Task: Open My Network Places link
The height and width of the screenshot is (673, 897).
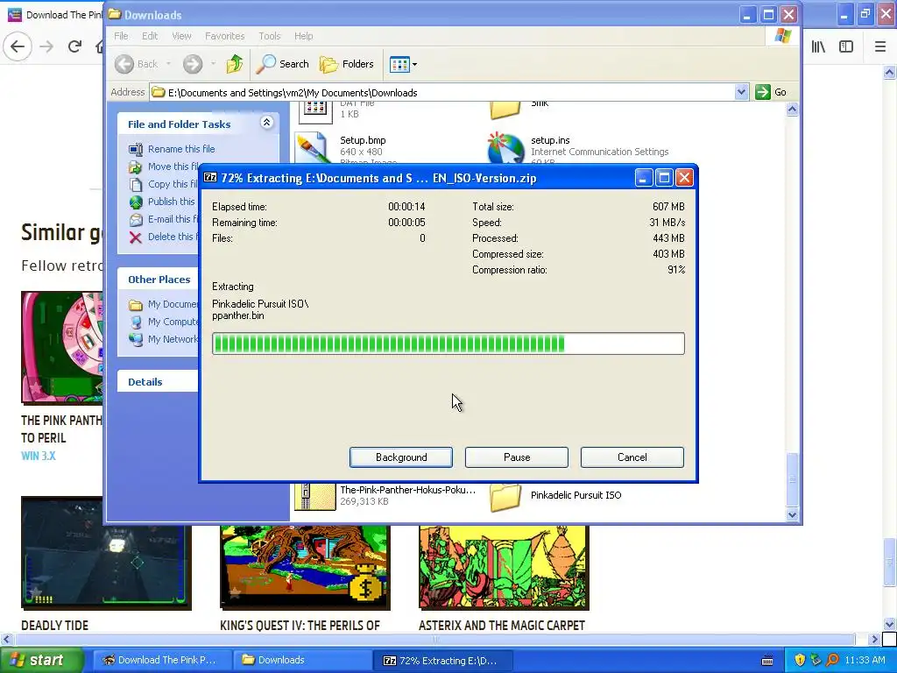Action: (164, 339)
